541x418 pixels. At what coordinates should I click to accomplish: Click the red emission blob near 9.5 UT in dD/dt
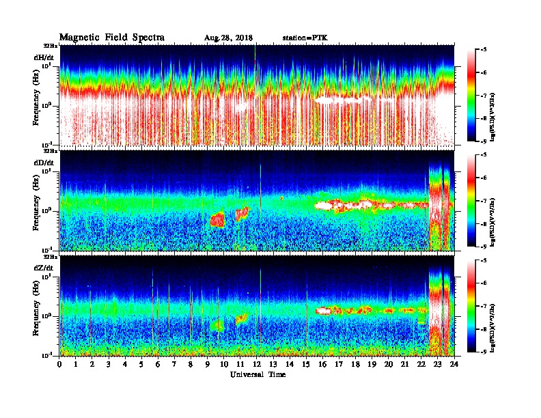tap(217, 219)
